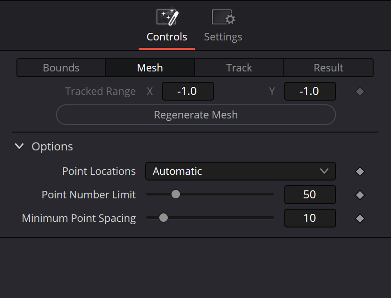The width and height of the screenshot is (391, 298).
Task: Edit the Minimum Point Spacing value 10
Action: pyautogui.click(x=310, y=218)
